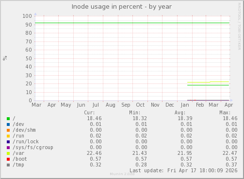Image resolution: width=244 pixels, height=179 pixels.
Task: Click the 'Cur:' column header
Action: (x=89, y=112)
